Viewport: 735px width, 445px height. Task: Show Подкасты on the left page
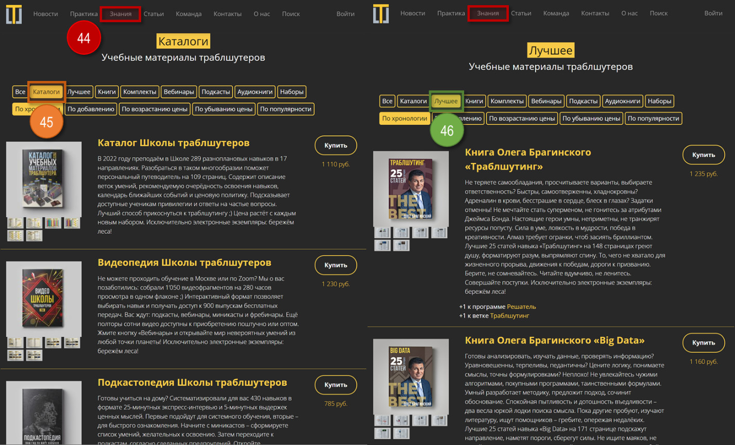click(216, 92)
